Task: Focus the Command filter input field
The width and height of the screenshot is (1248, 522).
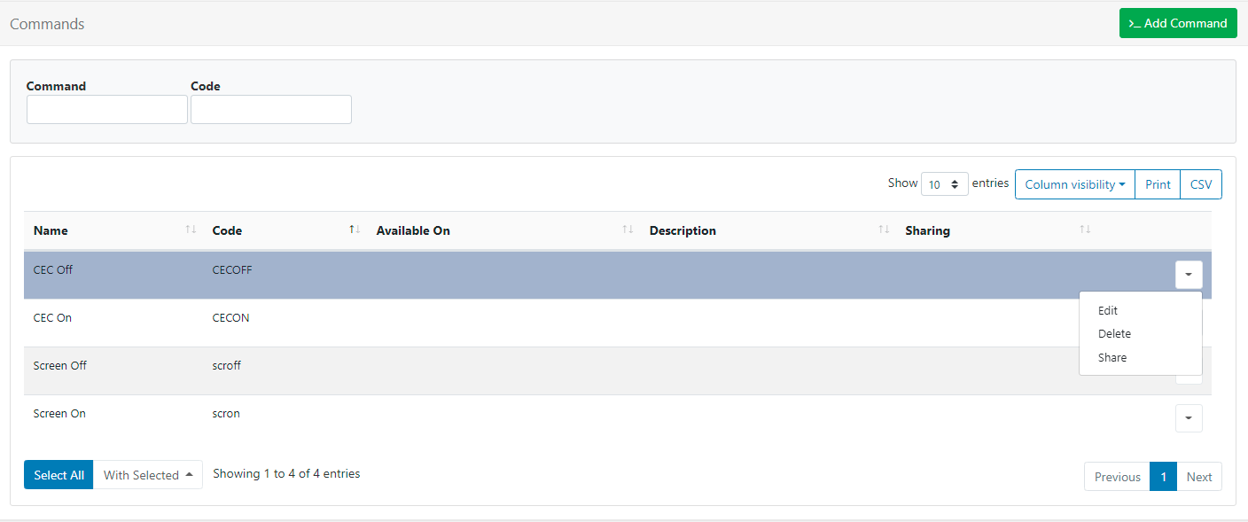Action: [x=107, y=110]
